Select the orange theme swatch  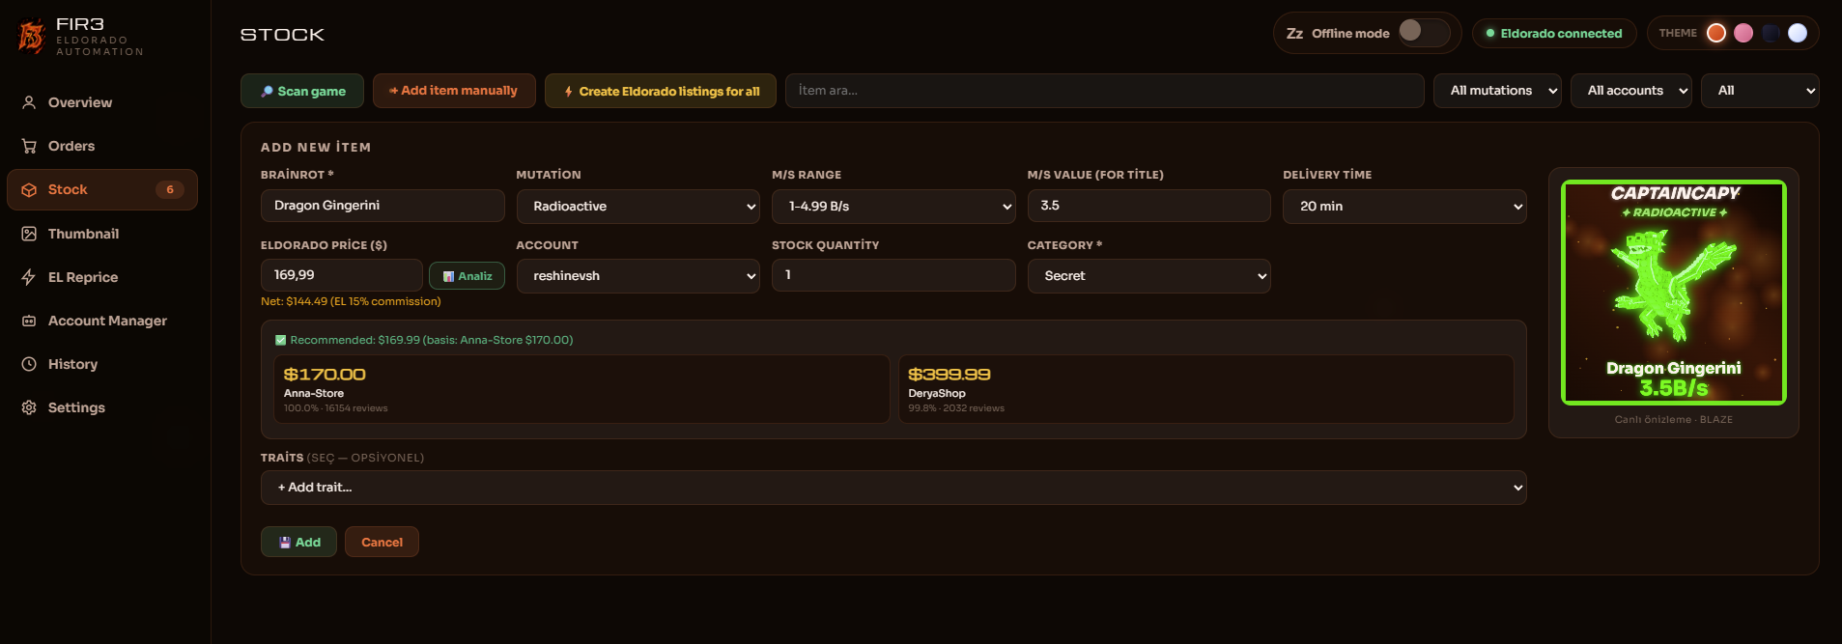pos(1716,33)
